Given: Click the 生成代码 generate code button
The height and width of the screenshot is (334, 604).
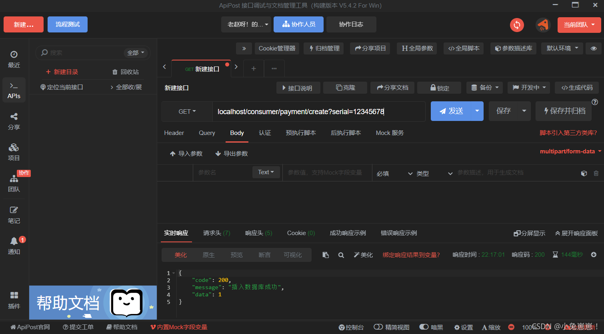Looking at the screenshot, I should click(577, 88).
